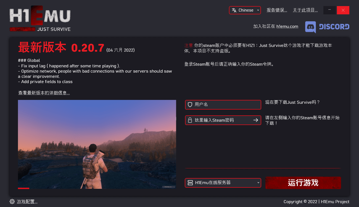Click the shield icon in username field
This screenshot has width=359, height=207.
pos(190,105)
